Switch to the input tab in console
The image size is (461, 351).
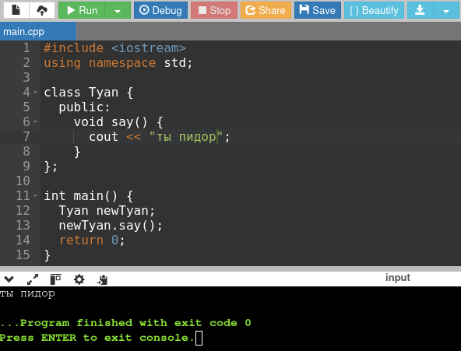pos(397,278)
